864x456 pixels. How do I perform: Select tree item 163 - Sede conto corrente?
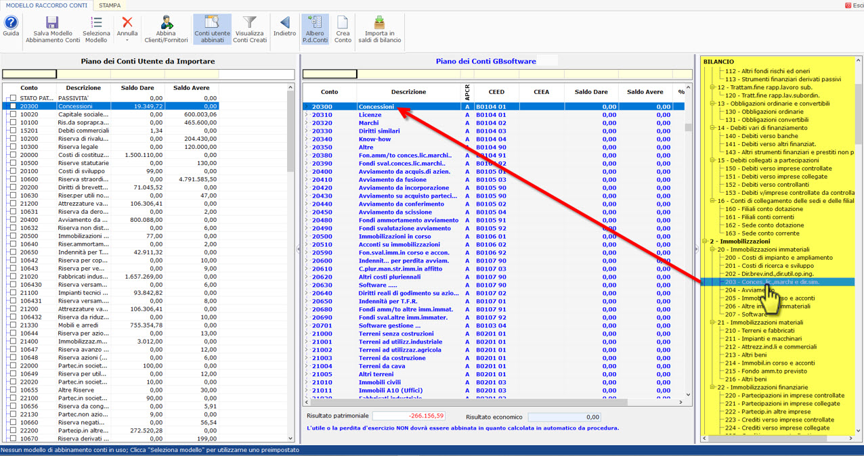click(x=762, y=233)
